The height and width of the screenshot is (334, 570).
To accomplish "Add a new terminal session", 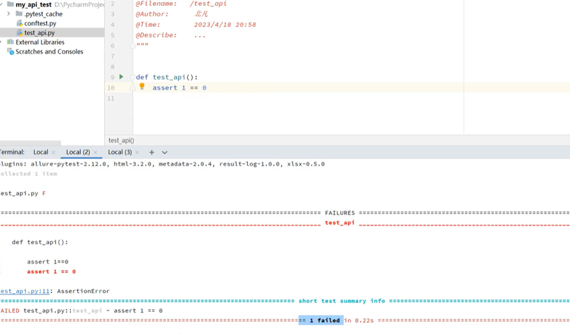I will 152,153.
